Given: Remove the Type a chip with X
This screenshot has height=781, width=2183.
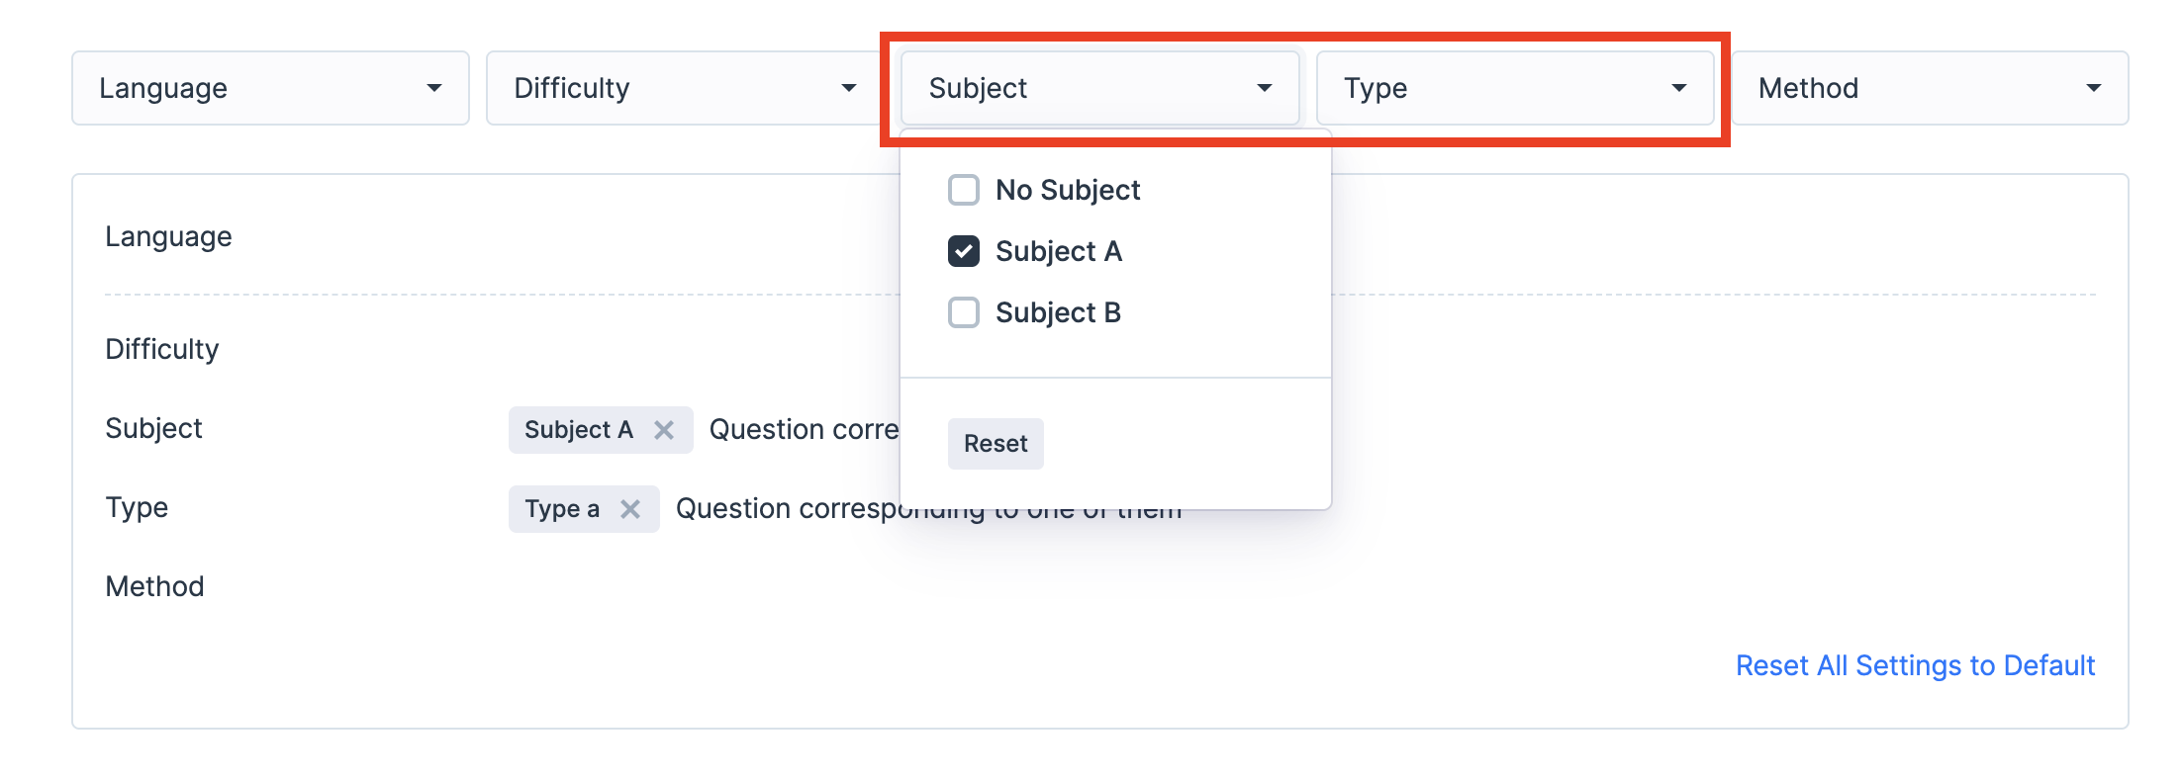Looking at the screenshot, I should click(630, 509).
